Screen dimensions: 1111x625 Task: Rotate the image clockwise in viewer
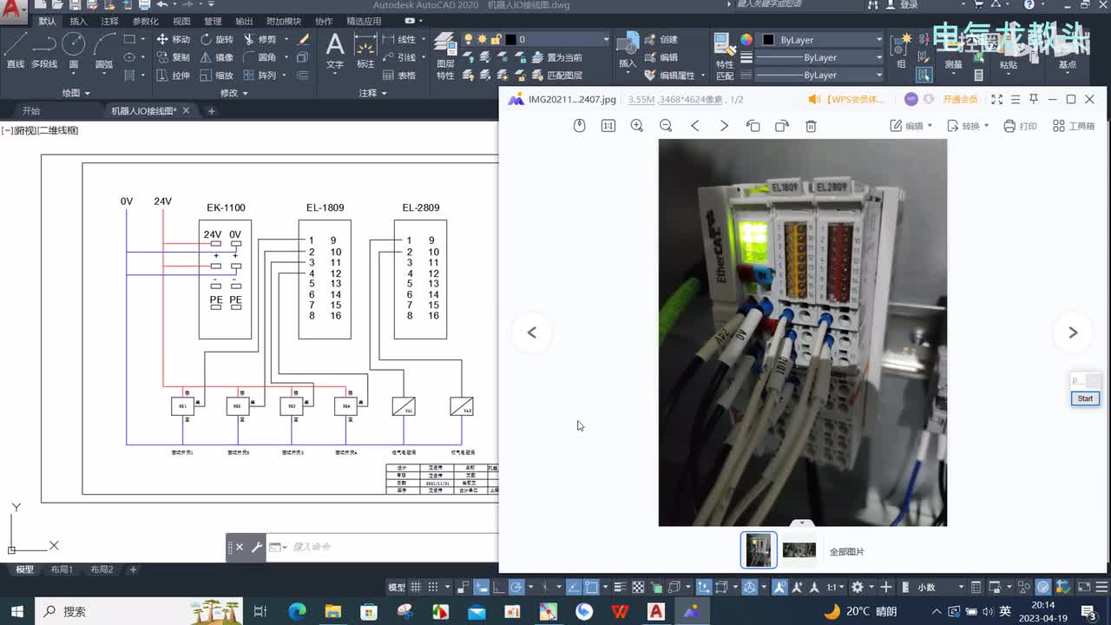(782, 126)
